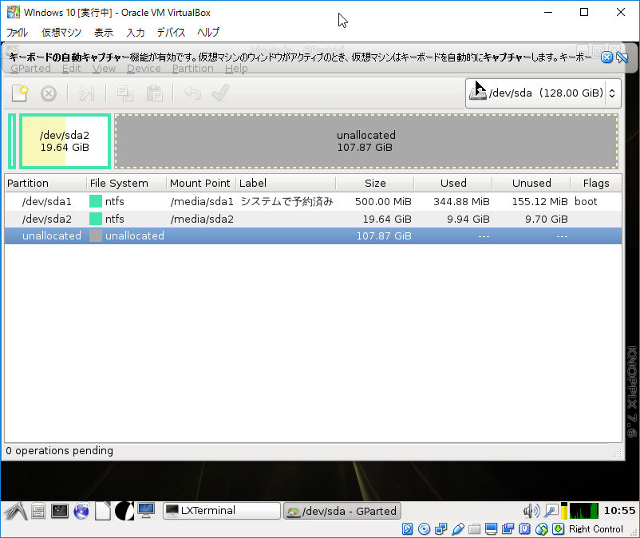Switch to the /dev/sda - GParted taskbar button
The height and width of the screenshot is (538, 640).
pyautogui.click(x=342, y=511)
